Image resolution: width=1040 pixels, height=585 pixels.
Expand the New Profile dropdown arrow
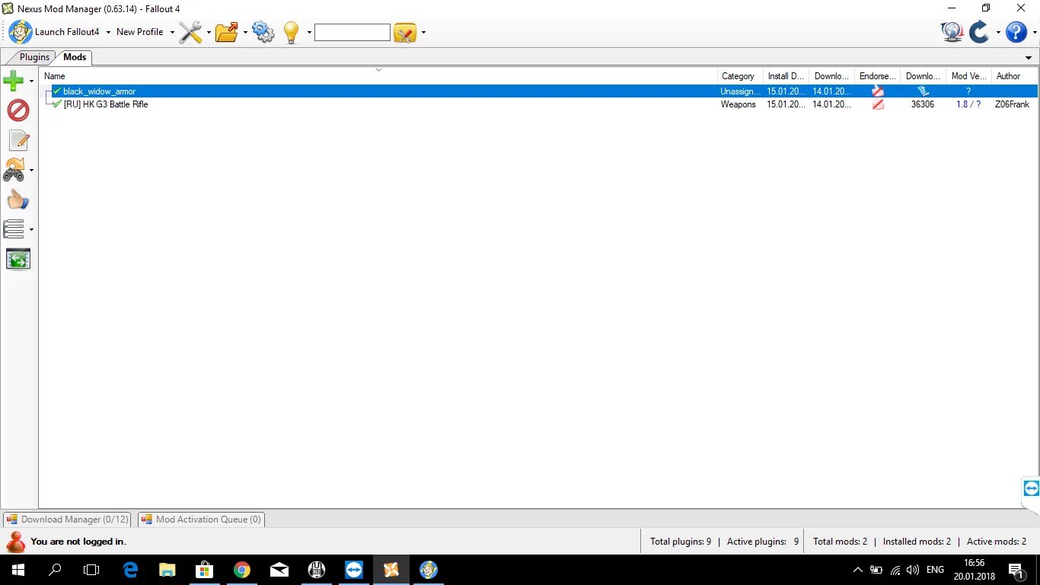click(x=172, y=32)
